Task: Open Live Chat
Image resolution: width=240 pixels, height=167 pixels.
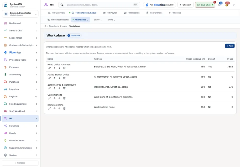Action: click(205, 5)
